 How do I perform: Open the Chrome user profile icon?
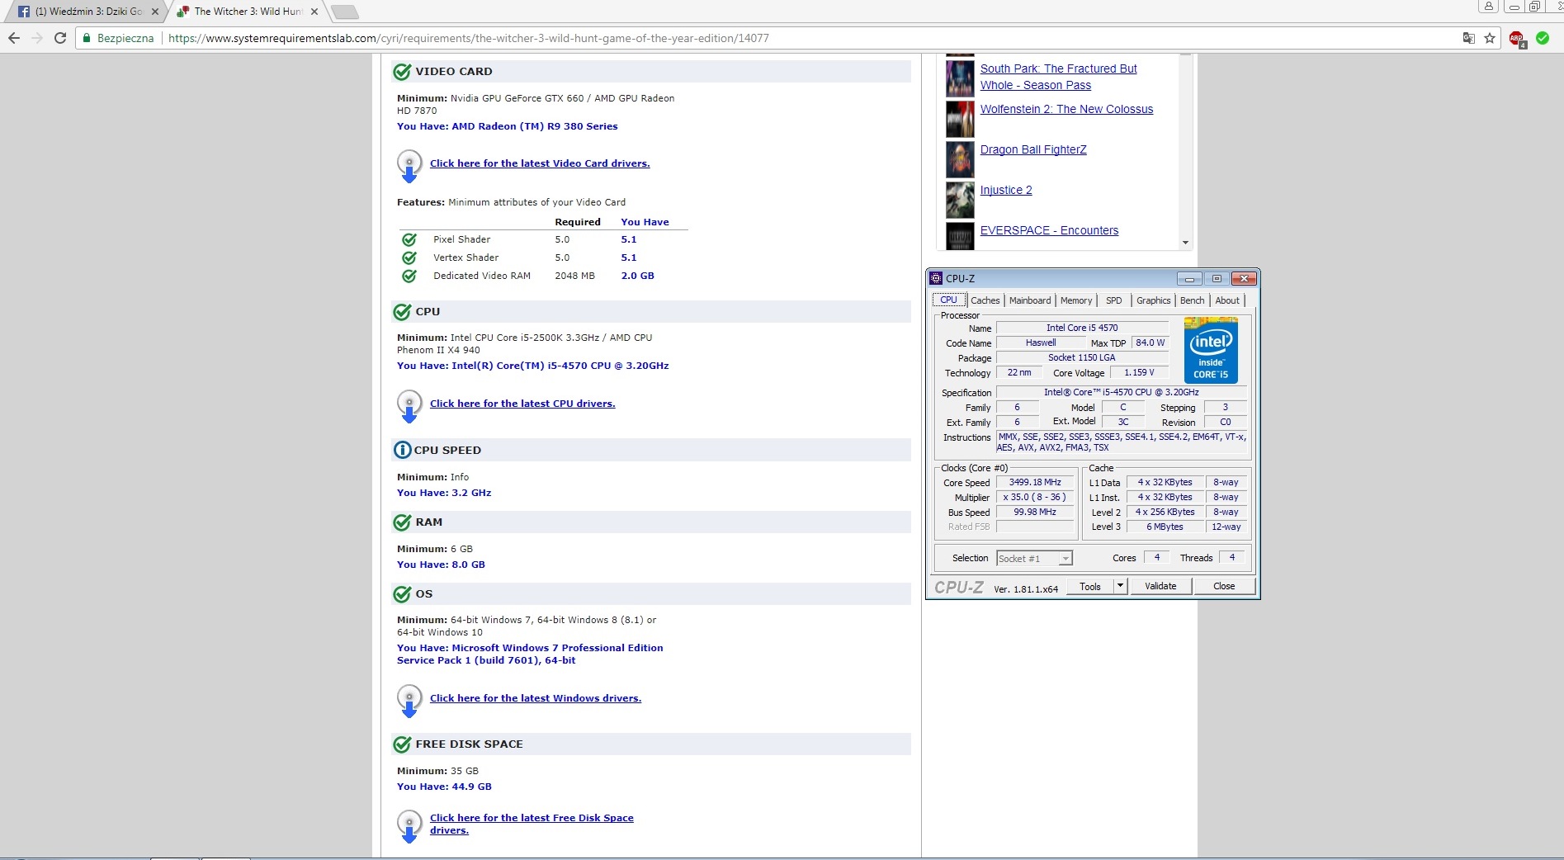[x=1488, y=7]
